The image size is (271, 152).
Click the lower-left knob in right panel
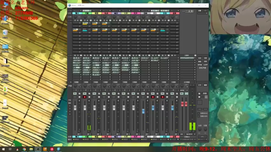pyautogui.click(x=200, y=129)
